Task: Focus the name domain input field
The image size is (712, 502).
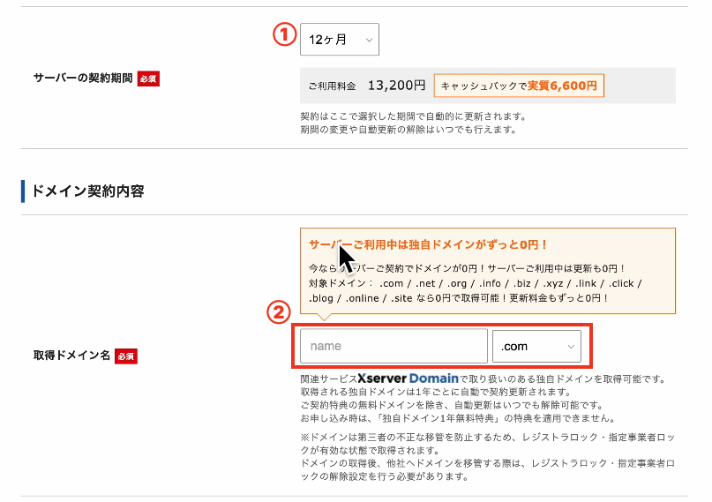Action: click(393, 347)
